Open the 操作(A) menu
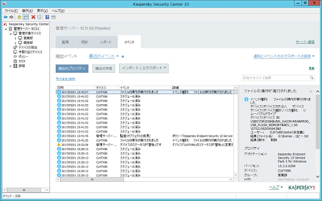Viewport: 322px width, 201px height. point(27,10)
